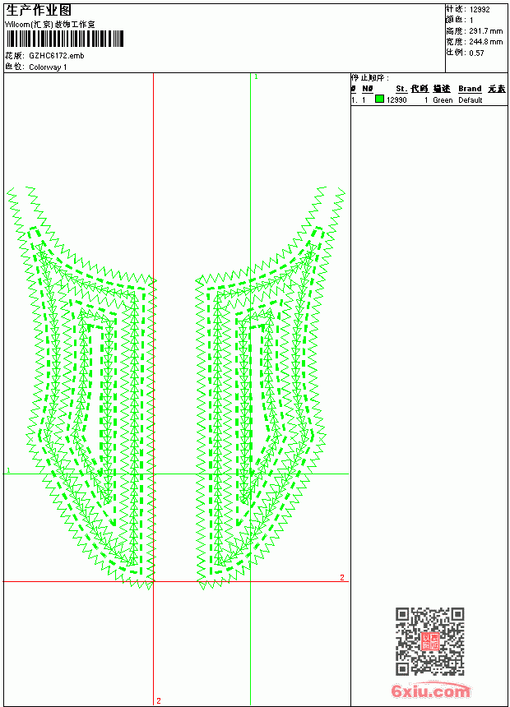Click the 0.57 scale value

(476, 53)
